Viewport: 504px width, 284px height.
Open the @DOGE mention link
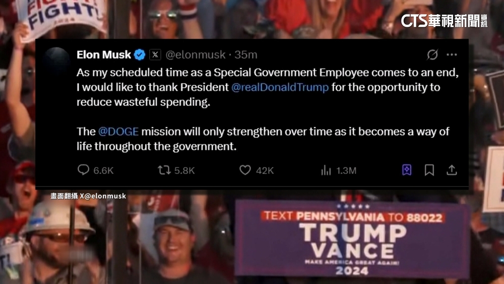click(118, 132)
